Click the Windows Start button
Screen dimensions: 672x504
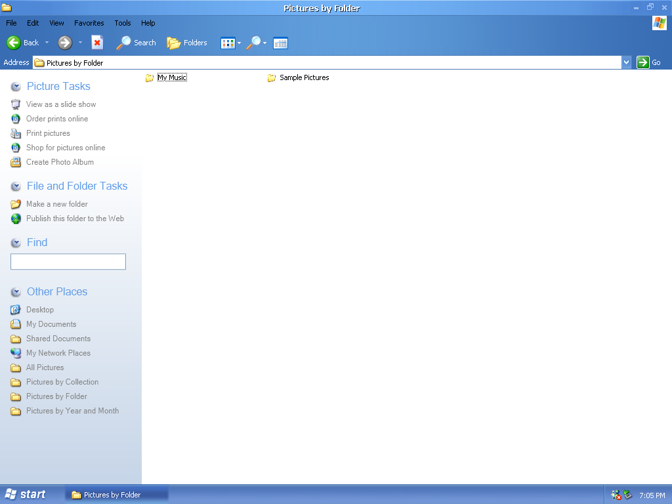[x=26, y=495]
